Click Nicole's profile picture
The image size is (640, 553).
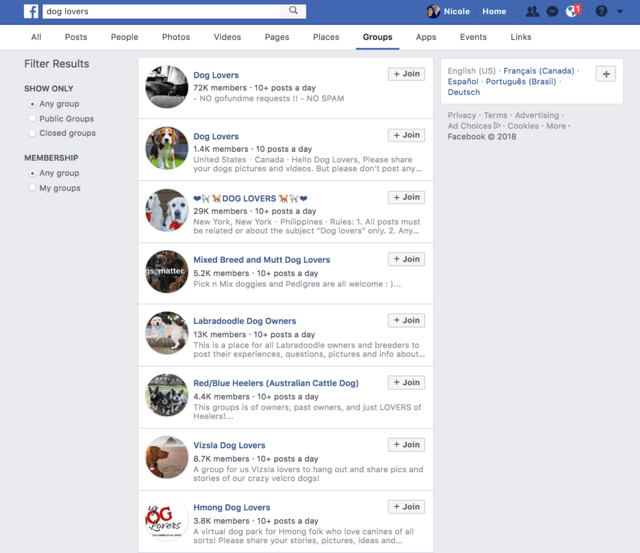(x=433, y=11)
